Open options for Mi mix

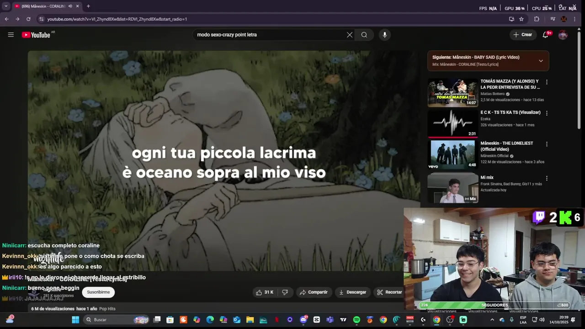(547, 178)
